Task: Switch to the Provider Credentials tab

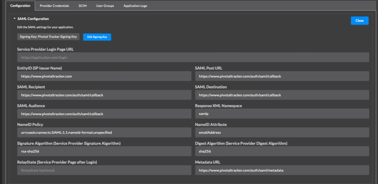Action: 55,6
